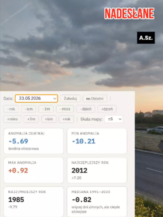
Task: Go to previous day with -dzień
Action: pyautogui.click(x=86, y=109)
